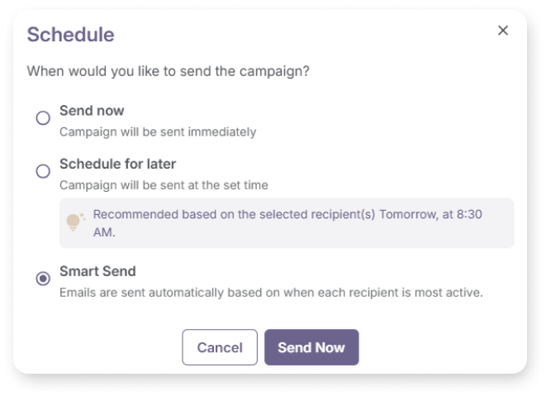Click "Campaign will be sent at the set time"
Image resolution: width=546 pixels, height=396 pixels.
point(164,184)
